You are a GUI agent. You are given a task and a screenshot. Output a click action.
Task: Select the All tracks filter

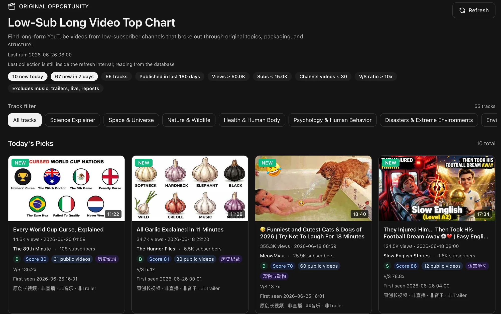[x=25, y=120]
